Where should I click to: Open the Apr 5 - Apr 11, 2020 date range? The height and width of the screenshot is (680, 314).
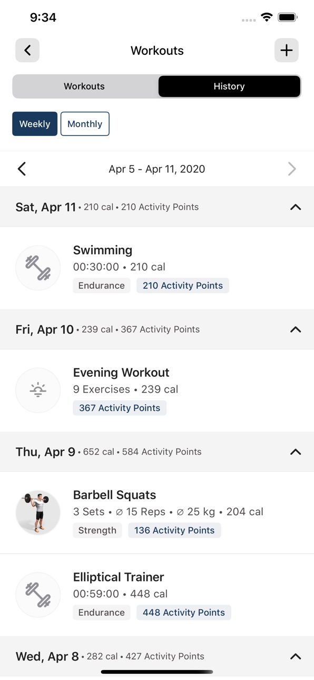point(157,169)
